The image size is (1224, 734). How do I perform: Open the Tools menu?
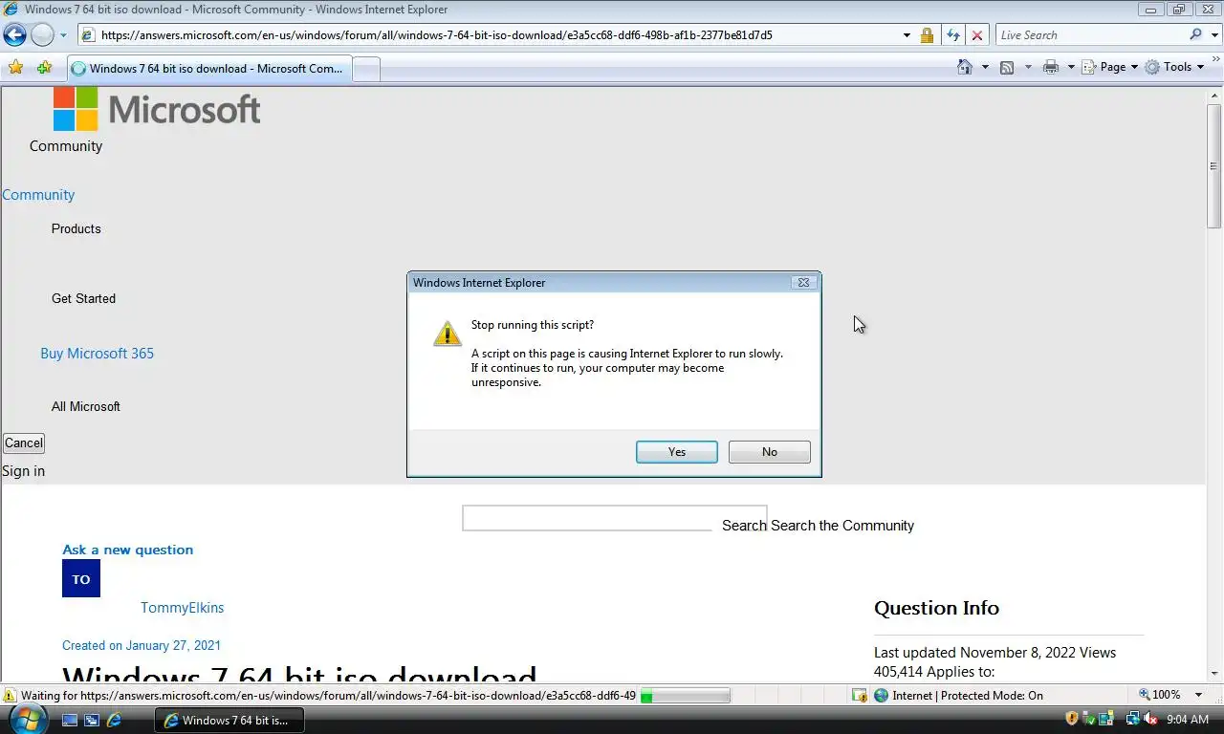pyautogui.click(x=1175, y=67)
